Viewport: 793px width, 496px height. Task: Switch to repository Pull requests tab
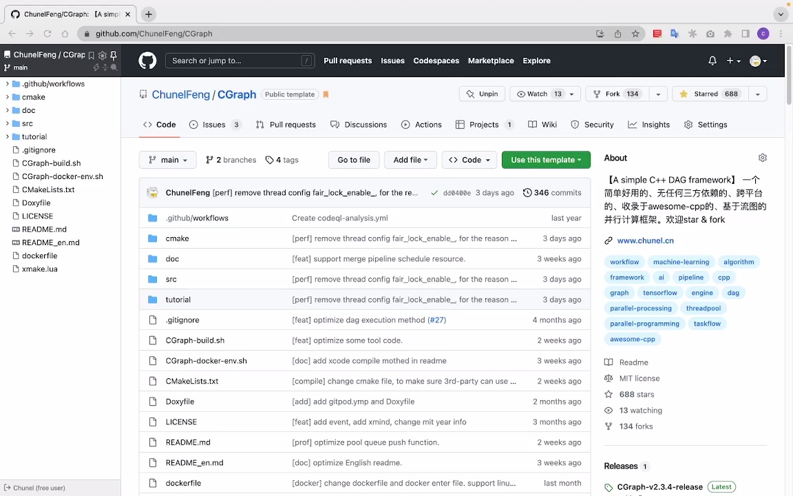pos(286,125)
